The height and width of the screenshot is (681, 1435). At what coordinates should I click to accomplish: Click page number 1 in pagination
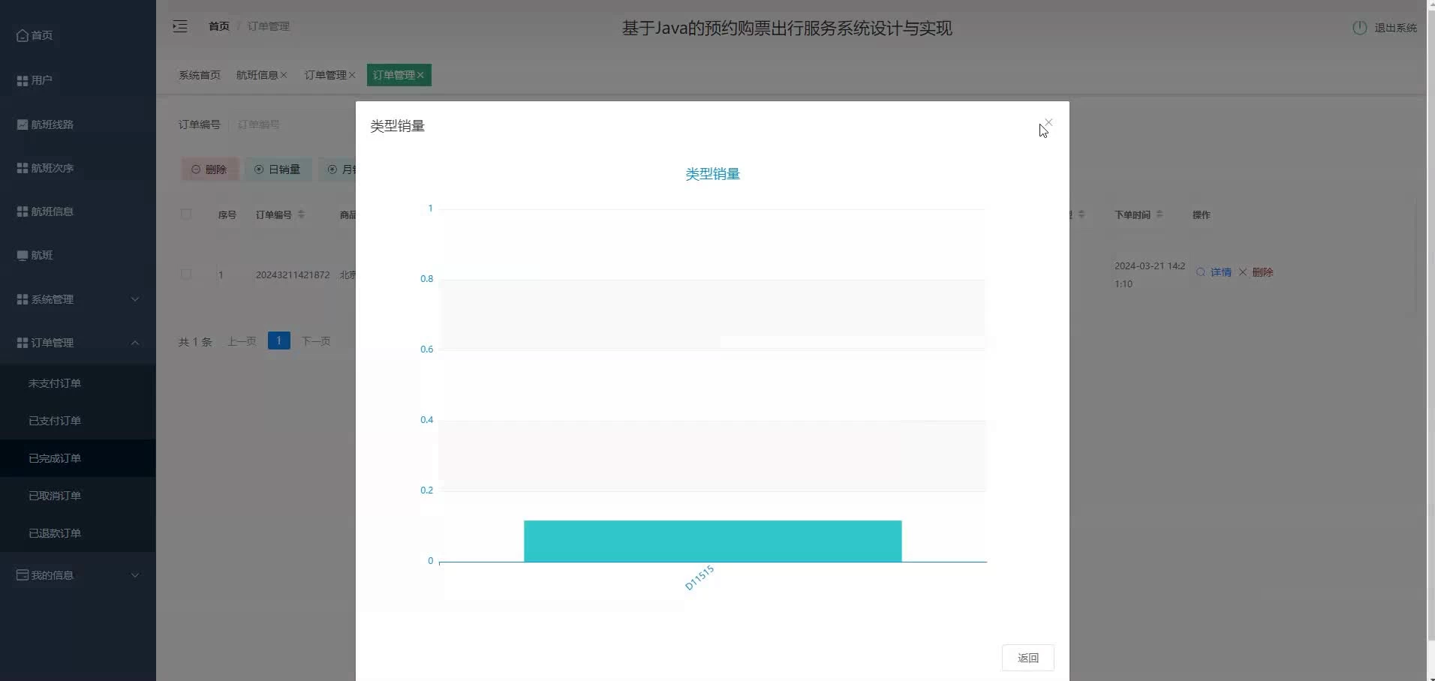[x=279, y=341]
